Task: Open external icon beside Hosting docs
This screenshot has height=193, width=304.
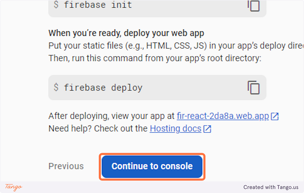Action: pos(207,129)
